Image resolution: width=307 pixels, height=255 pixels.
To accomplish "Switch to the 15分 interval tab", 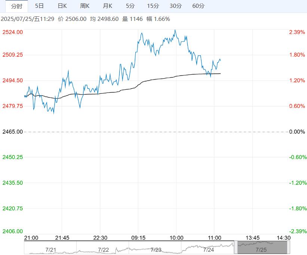I will click(153, 6).
